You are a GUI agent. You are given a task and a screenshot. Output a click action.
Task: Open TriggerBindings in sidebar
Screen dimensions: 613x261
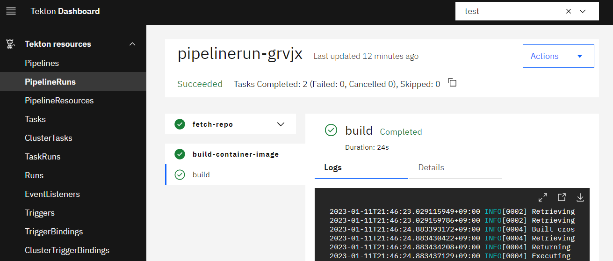tap(73, 232)
